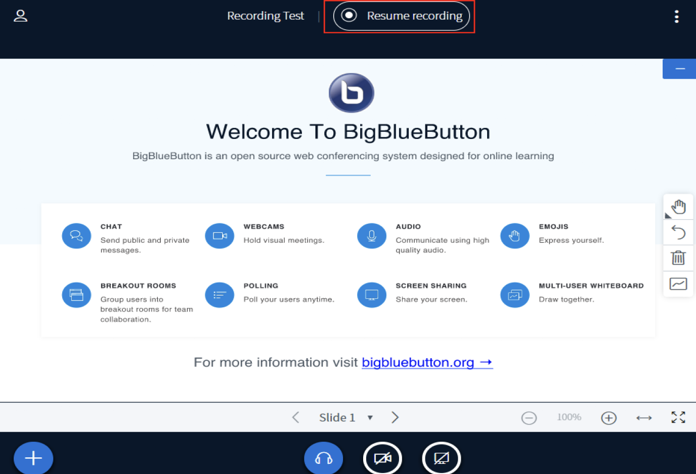Fit slide to width using double arrow icon
This screenshot has height=474, width=696.
click(x=644, y=418)
